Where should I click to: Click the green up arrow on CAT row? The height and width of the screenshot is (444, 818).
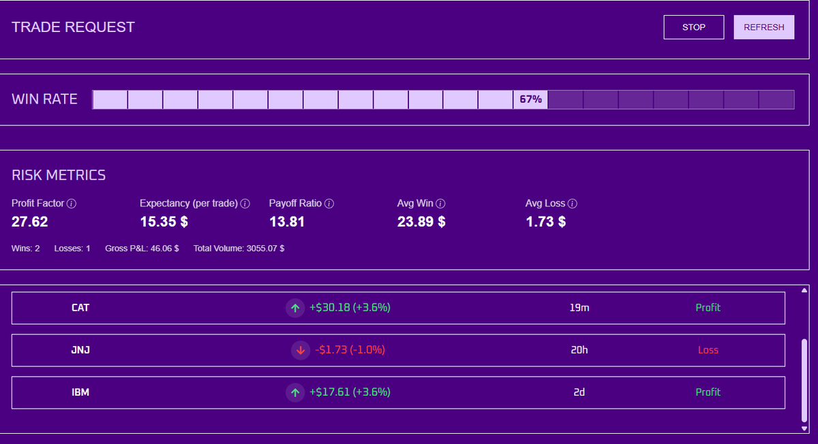[x=295, y=308]
